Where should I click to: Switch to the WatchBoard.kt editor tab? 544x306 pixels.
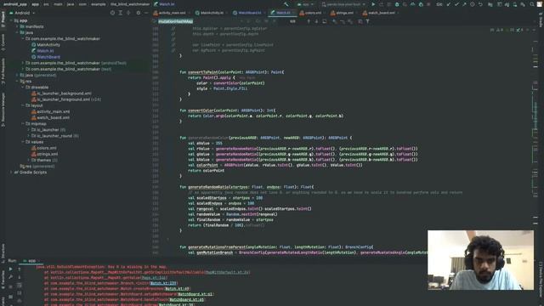(249, 13)
